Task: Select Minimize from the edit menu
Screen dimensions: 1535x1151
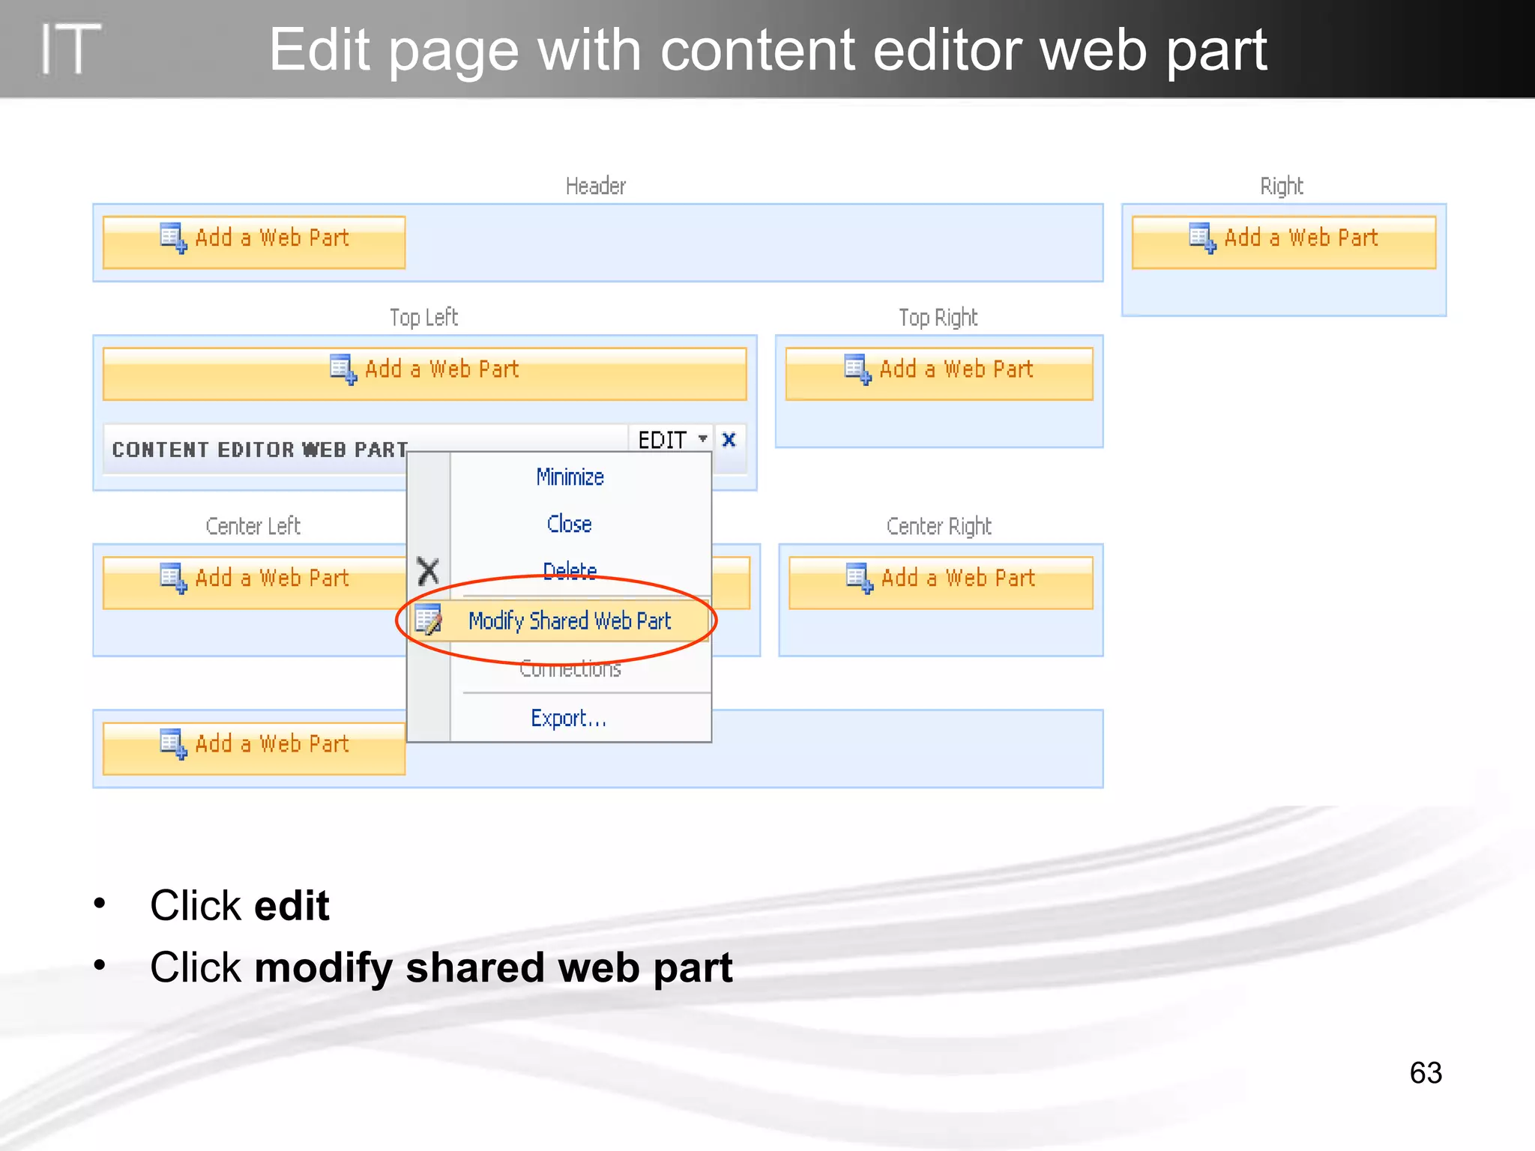Action: (x=570, y=477)
